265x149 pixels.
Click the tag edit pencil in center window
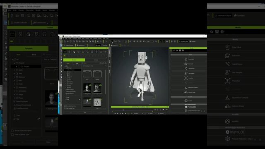(x=80, y=99)
